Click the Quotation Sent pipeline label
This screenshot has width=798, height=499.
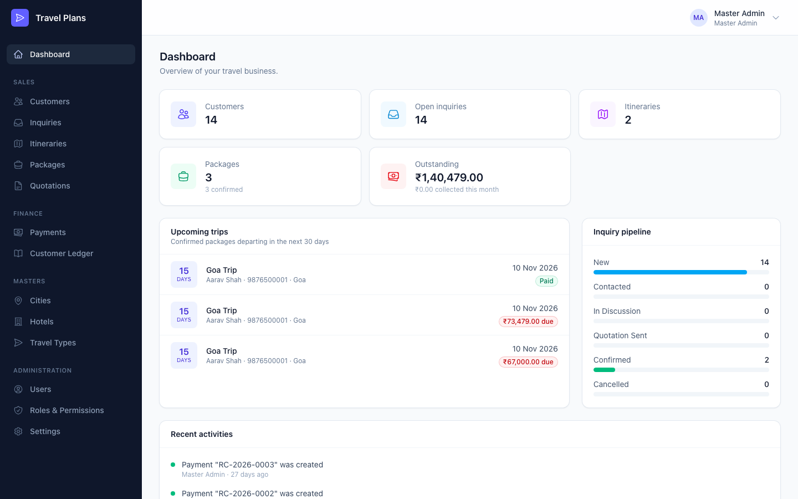pos(620,335)
